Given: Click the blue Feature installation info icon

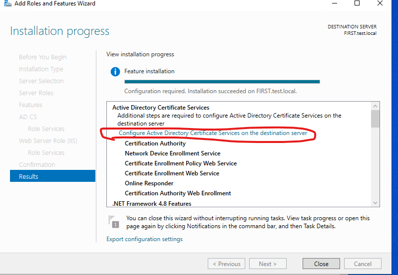Looking at the screenshot, I should (115, 72).
